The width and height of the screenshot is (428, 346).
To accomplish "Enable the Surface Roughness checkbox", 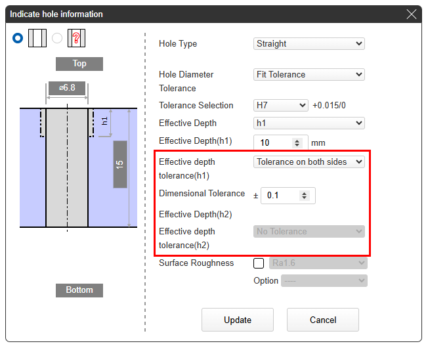I will [x=259, y=263].
